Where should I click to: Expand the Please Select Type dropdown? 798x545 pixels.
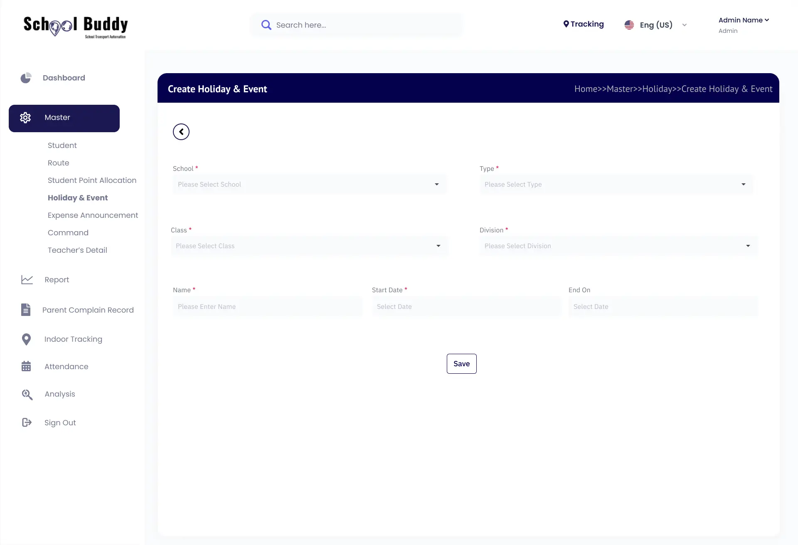coord(616,185)
